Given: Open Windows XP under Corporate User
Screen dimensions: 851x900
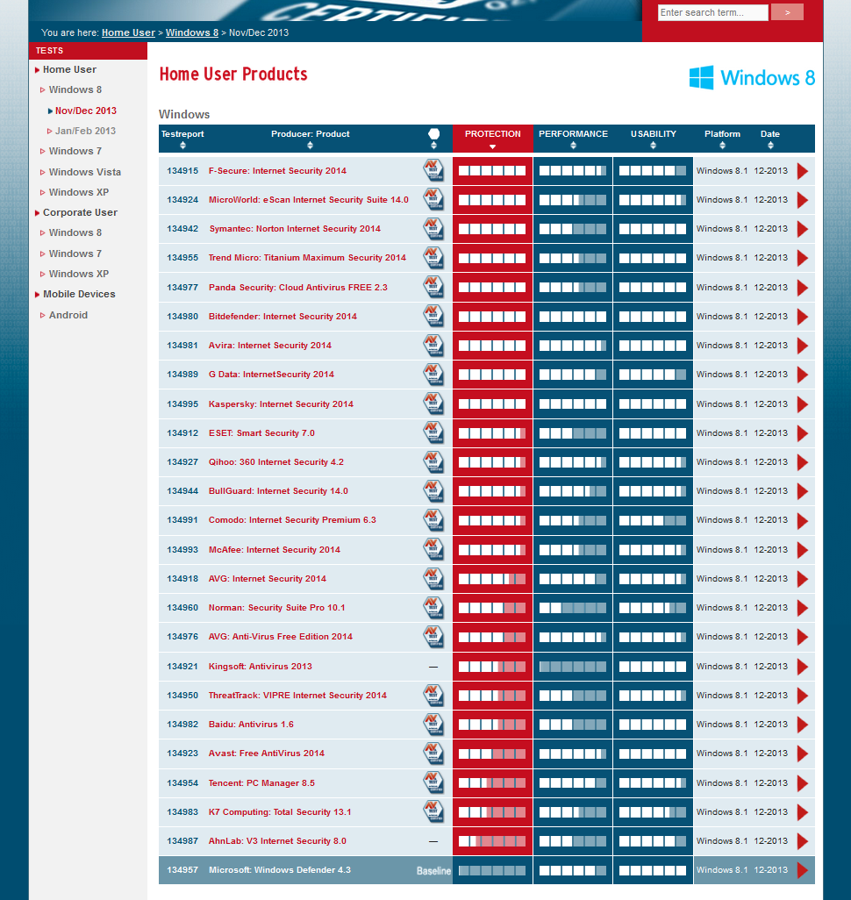Looking at the screenshot, I should pos(79,274).
